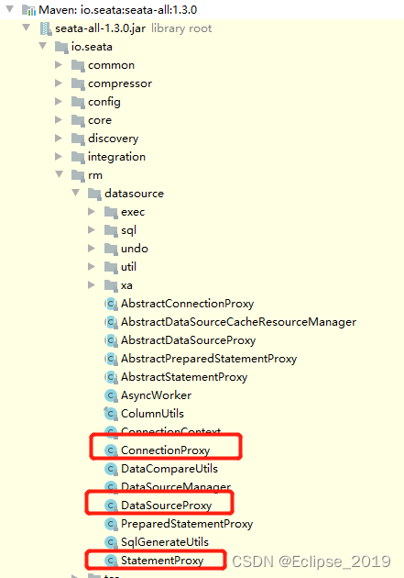This screenshot has width=404, height=578.
Task: Select the datasource package label
Action: (x=134, y=194)
